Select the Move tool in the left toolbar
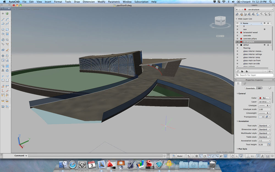The width and height of the screenshot is (275, 172). (x=4, y=56)
